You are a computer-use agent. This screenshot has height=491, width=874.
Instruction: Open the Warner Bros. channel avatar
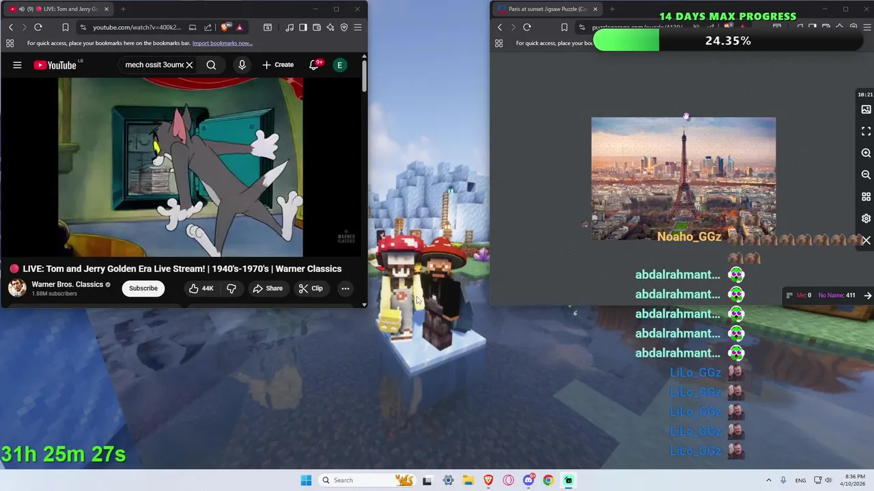(17, 288)
